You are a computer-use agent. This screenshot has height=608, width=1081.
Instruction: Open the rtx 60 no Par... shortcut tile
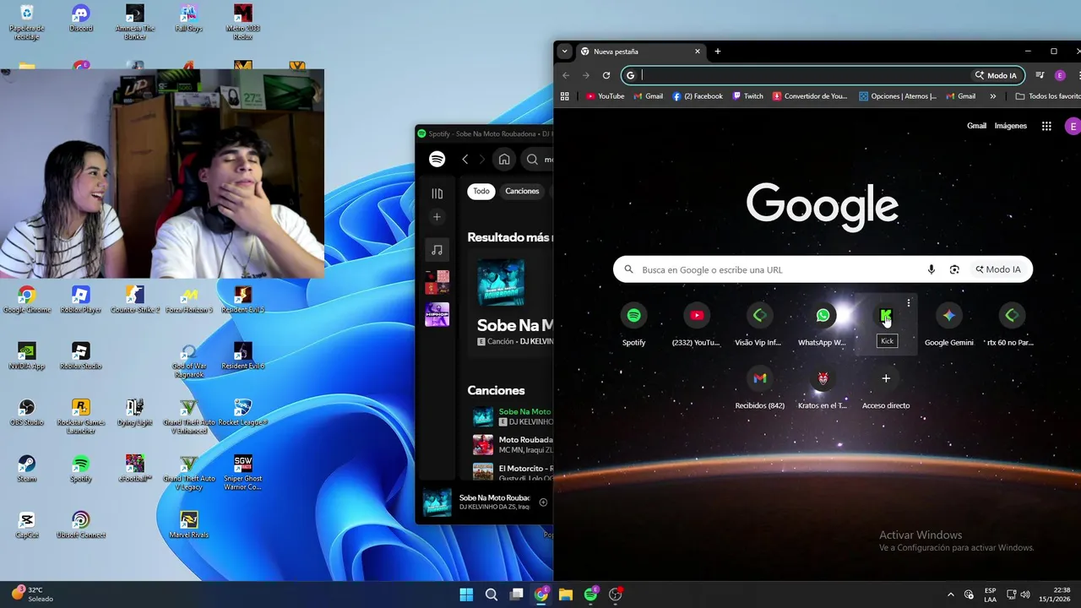[x=1012, y=324]
